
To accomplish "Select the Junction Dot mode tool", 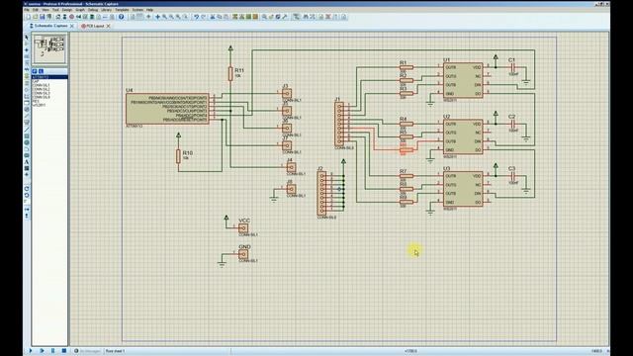I will [27, 50].
